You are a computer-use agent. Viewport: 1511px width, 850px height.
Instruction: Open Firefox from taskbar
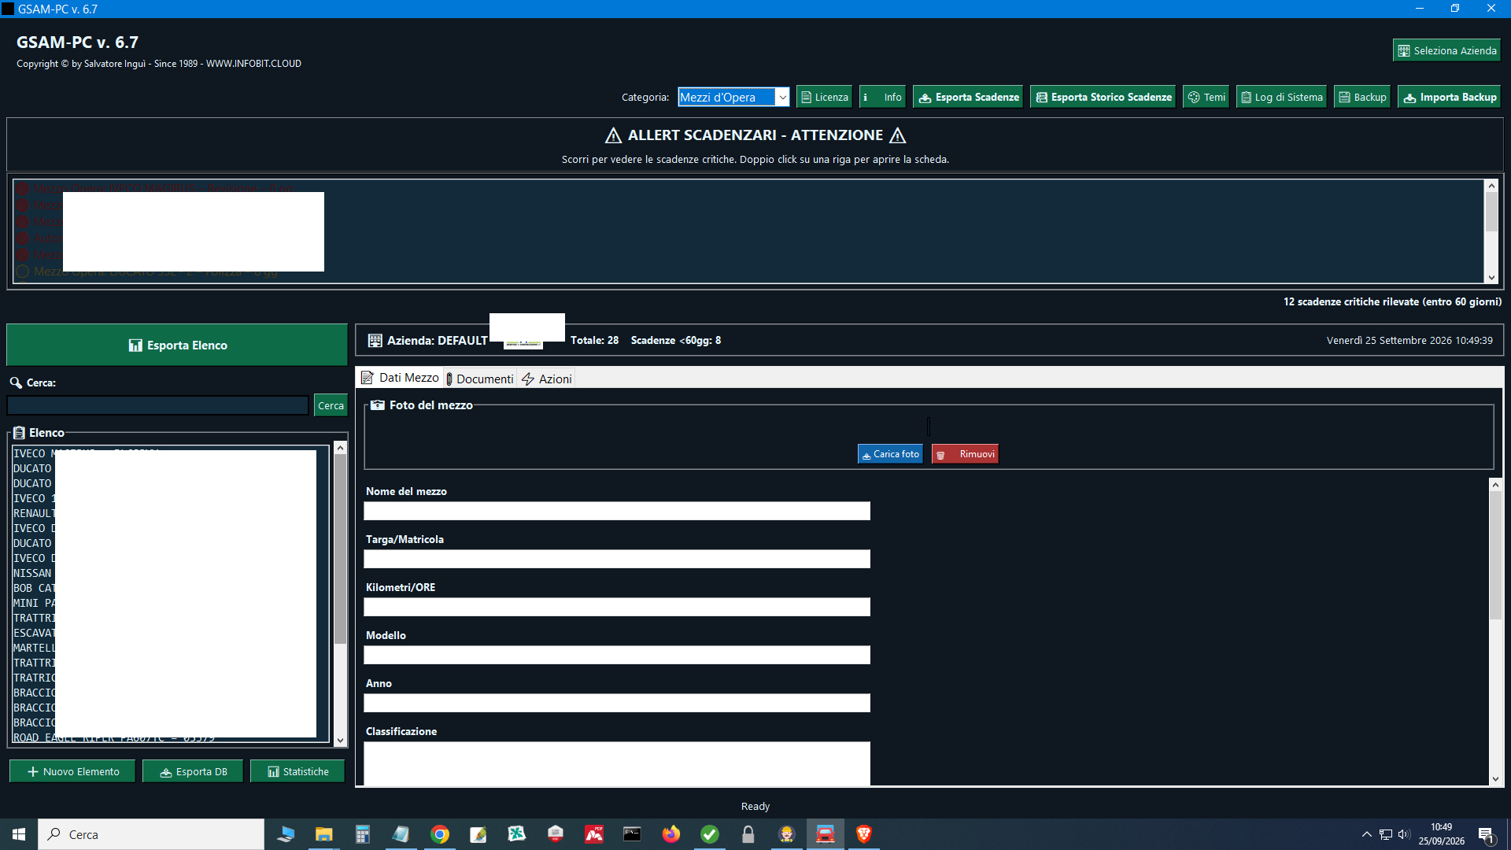click(x=671, y=834)
